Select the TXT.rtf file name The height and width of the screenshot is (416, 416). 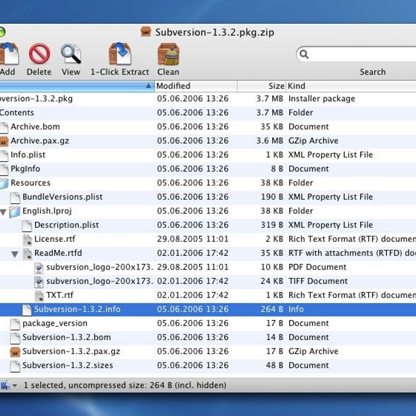pos(60,295)
